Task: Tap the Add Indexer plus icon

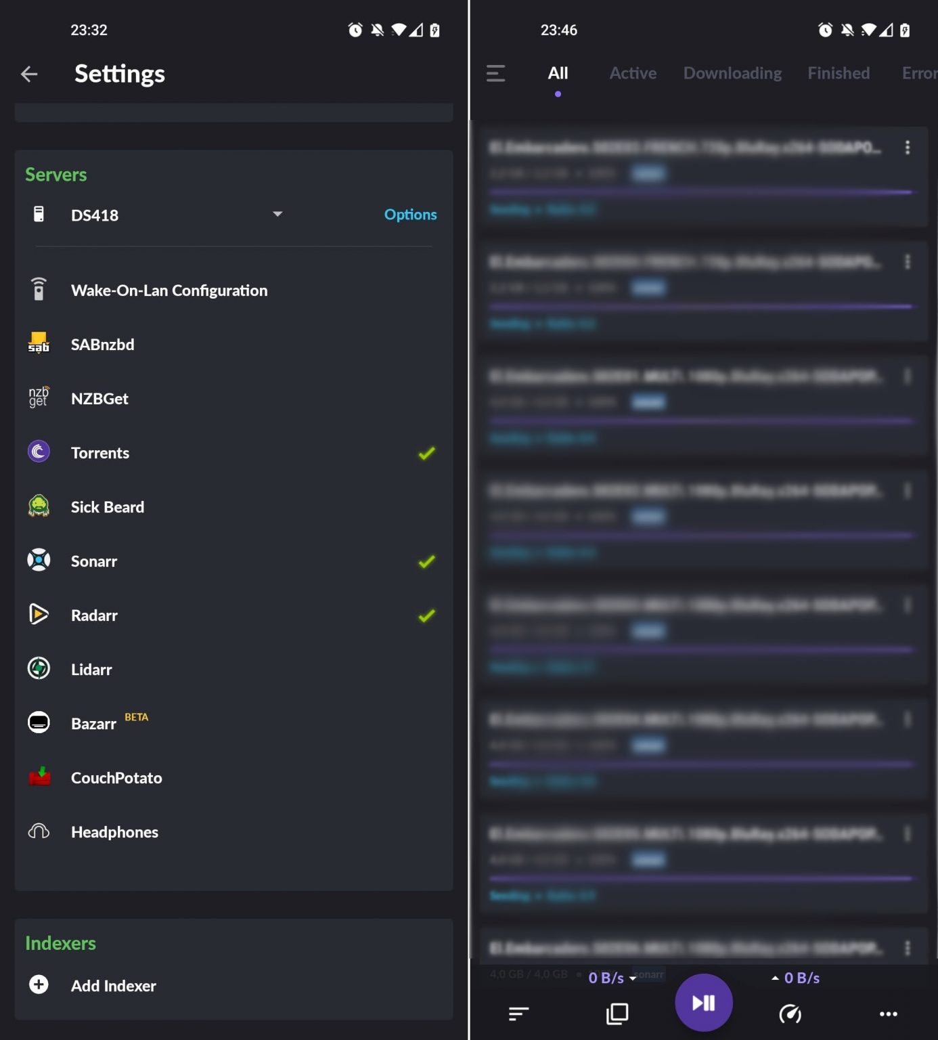Action: tap(39, 984)
